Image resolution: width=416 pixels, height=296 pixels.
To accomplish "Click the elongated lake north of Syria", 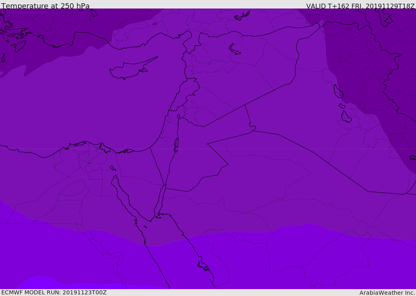I will [235, 49].
